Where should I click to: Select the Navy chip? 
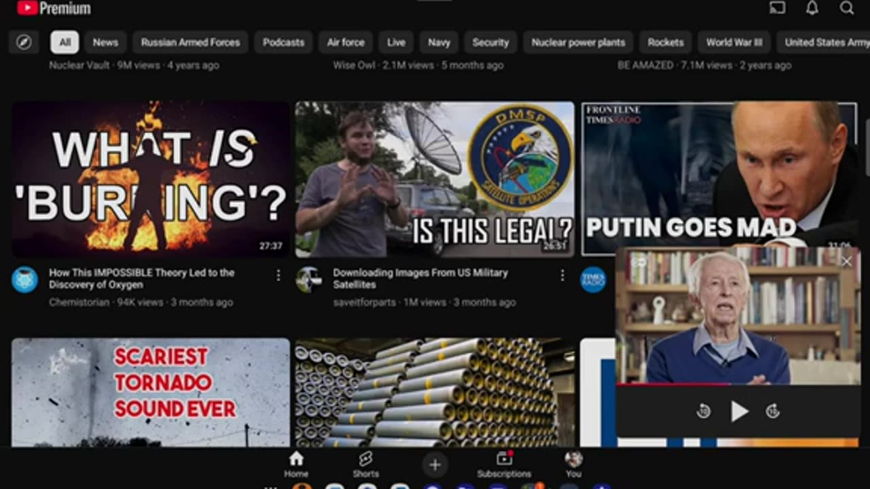click(x=439, y=42)
